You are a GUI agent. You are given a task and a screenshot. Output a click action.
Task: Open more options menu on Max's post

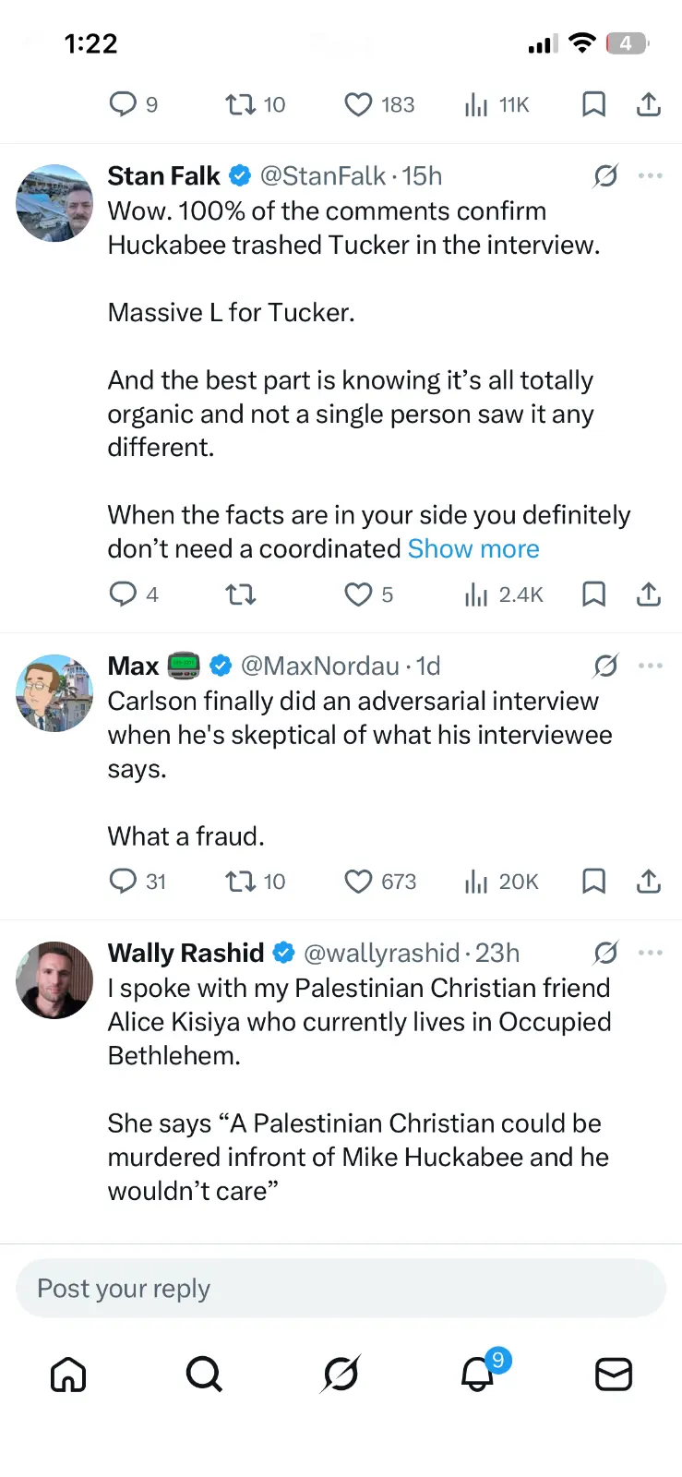pos(650,666)
